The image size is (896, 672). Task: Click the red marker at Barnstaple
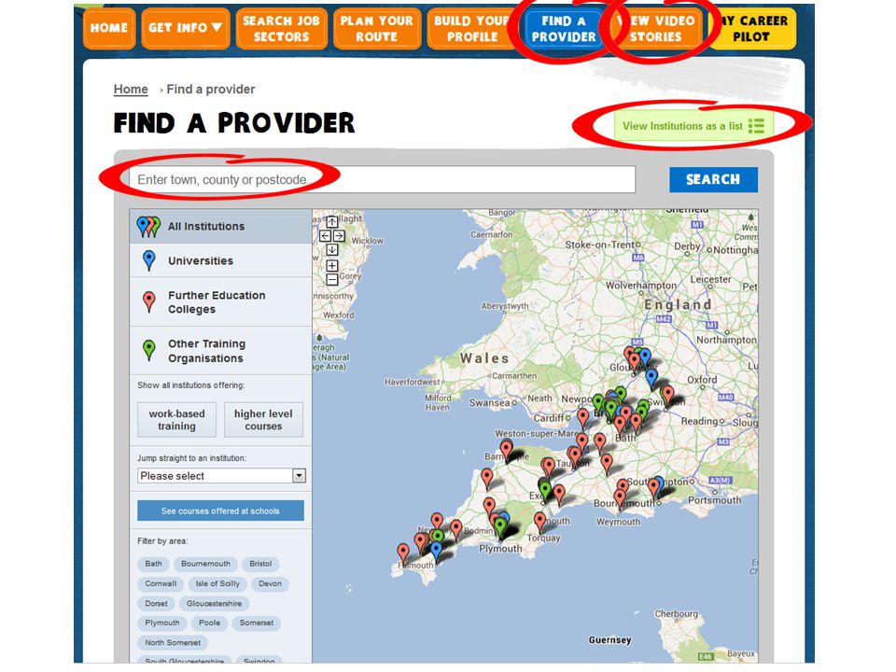pyautogui.click(x=506, y=450)
